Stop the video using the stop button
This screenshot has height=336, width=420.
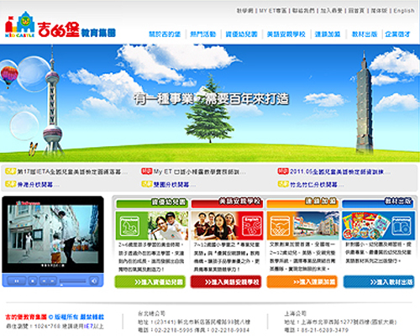33,281
